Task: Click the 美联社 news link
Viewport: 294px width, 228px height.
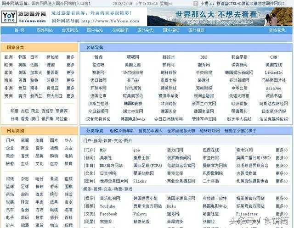Action: click(106, 158)
